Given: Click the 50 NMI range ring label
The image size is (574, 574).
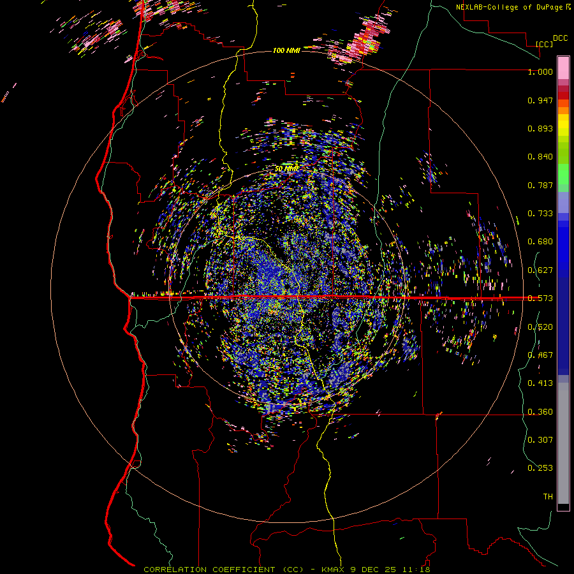Looking at the screenshot, I should point(286,169).
